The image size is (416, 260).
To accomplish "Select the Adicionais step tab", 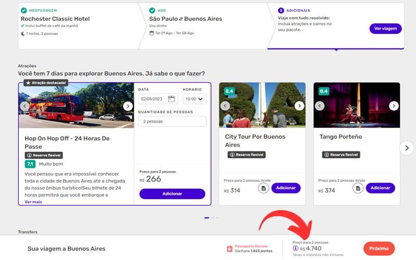I will [336, 25].
